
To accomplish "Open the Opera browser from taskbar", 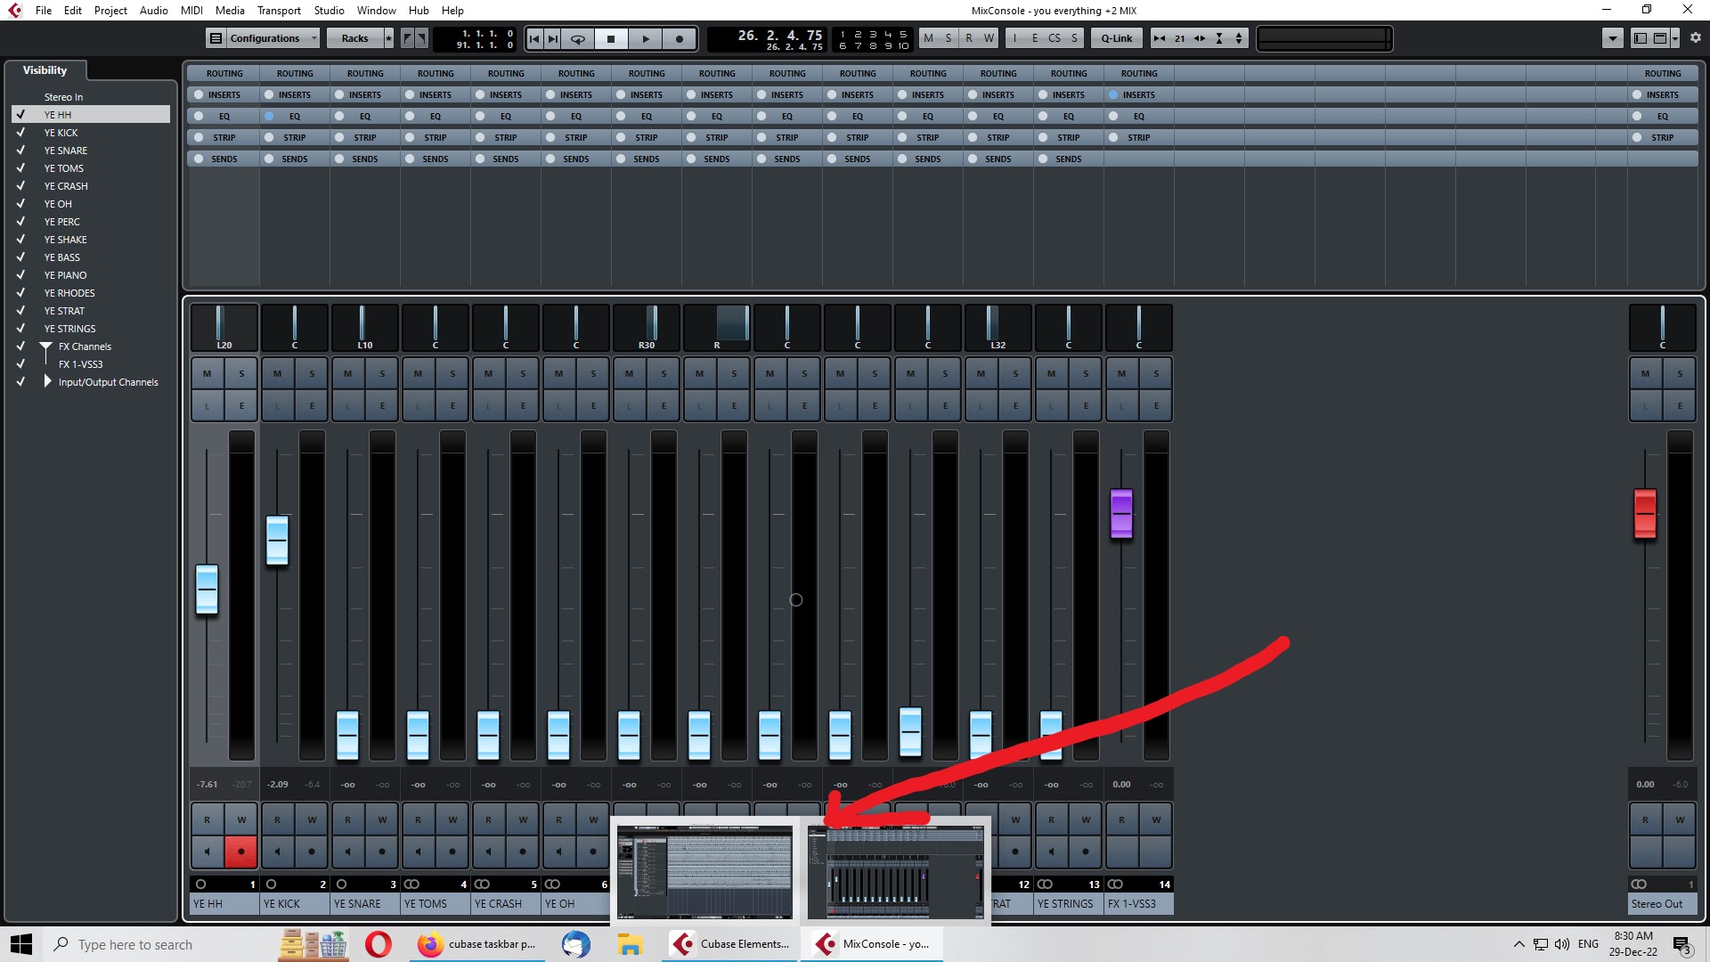I will [x=379, y=944].
